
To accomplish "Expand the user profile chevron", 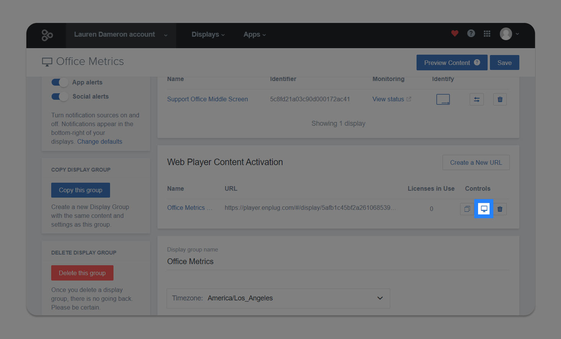I will click(517, 34).
